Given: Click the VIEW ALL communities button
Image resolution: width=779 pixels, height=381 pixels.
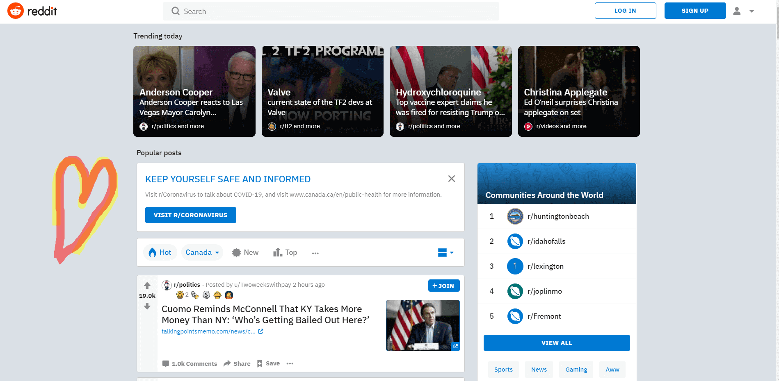Looking at the screenshot, I should (557, 343).
